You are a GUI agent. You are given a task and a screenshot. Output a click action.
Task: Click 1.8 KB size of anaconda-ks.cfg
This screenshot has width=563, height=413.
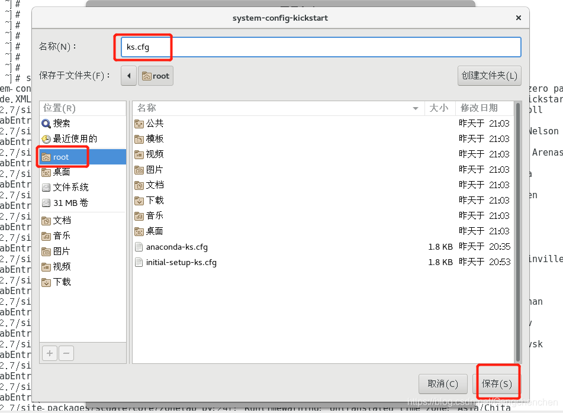[440, 247]
